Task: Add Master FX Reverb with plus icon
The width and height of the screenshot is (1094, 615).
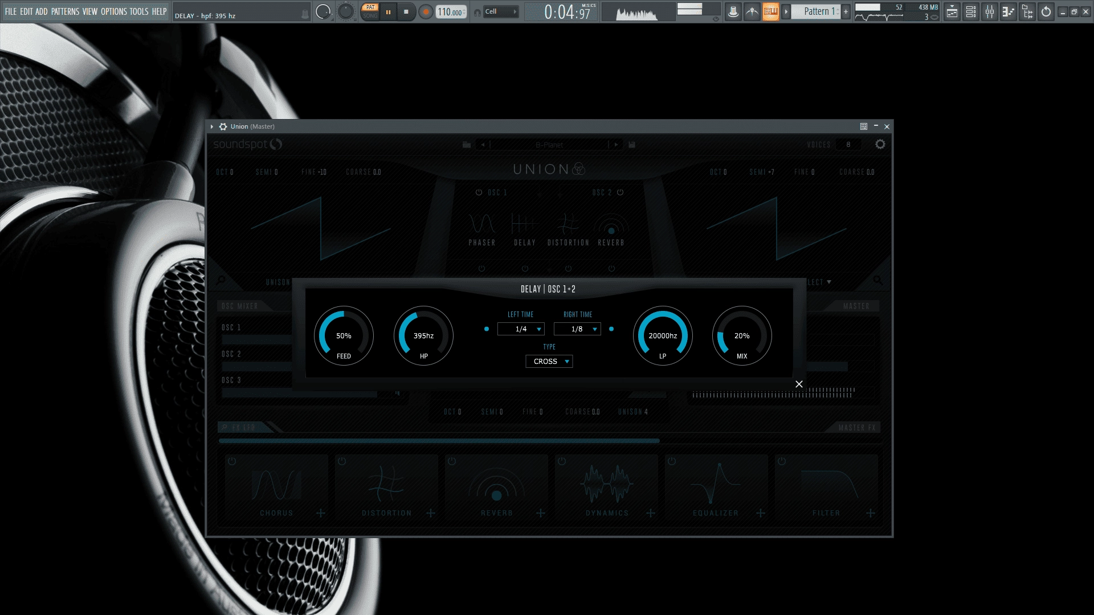Action: 541,513
